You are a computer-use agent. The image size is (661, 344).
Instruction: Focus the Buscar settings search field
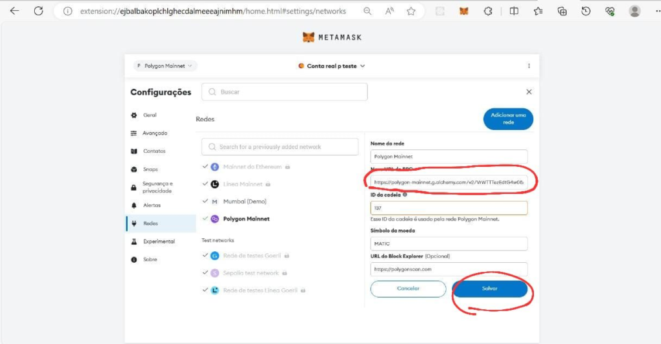tap(285, 91)
